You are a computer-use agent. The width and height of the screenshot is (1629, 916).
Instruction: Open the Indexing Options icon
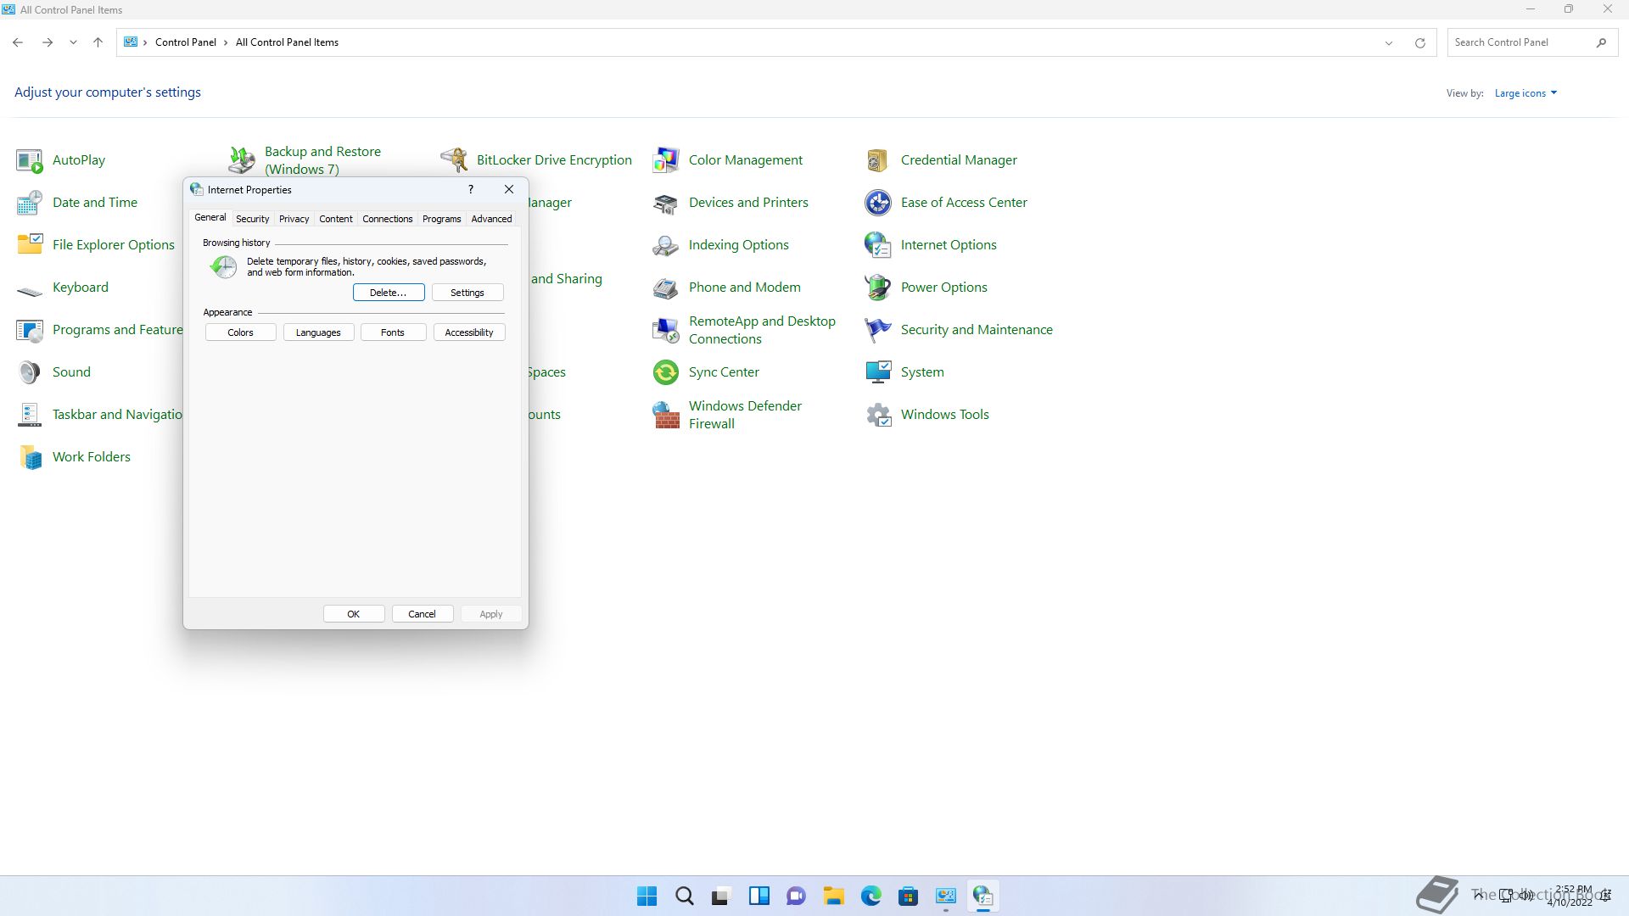666,245
